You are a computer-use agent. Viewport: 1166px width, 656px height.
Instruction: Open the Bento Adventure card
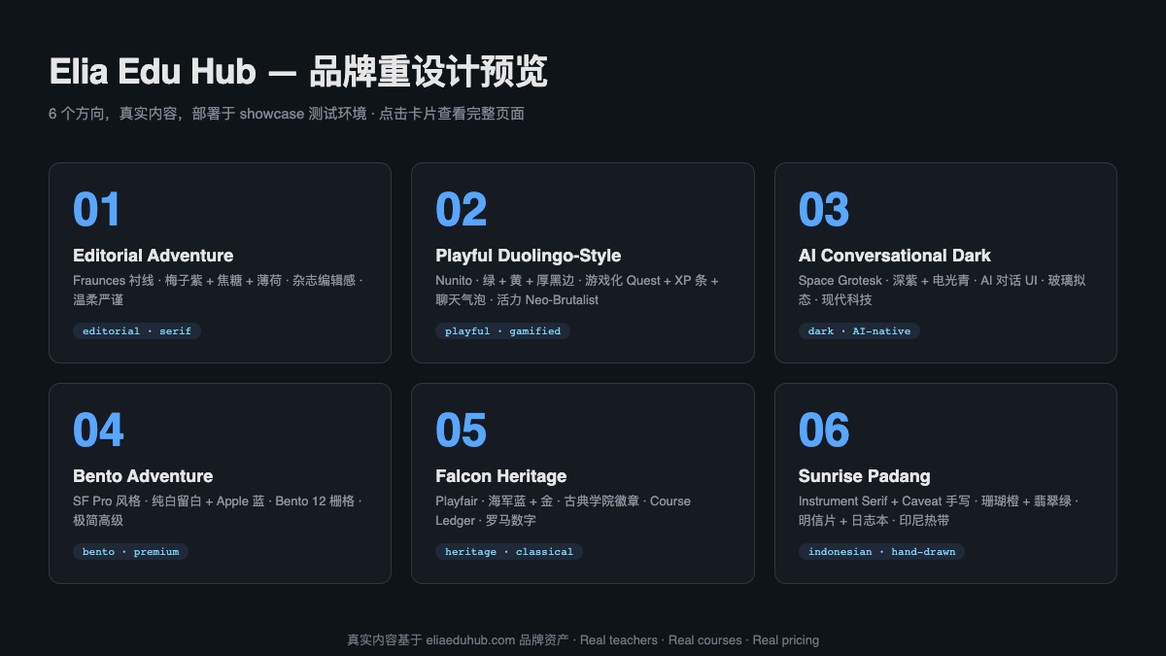click(220, 483)
